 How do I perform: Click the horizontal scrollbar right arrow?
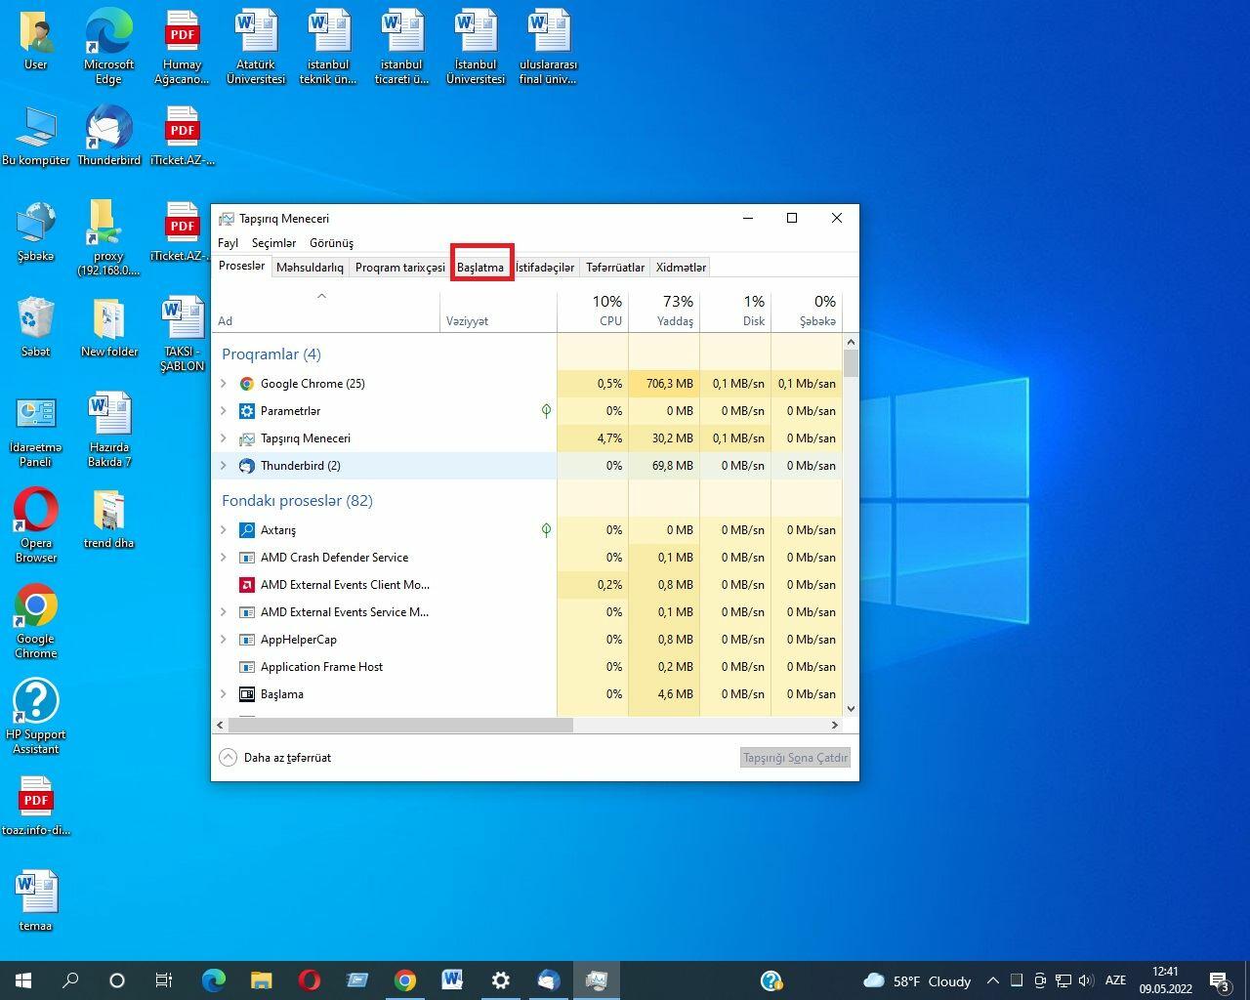pos(834,726)
